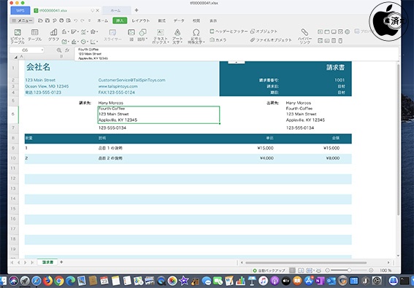
Task: Open the Name Box dropdown showing C6
Action: pos(42,50)
